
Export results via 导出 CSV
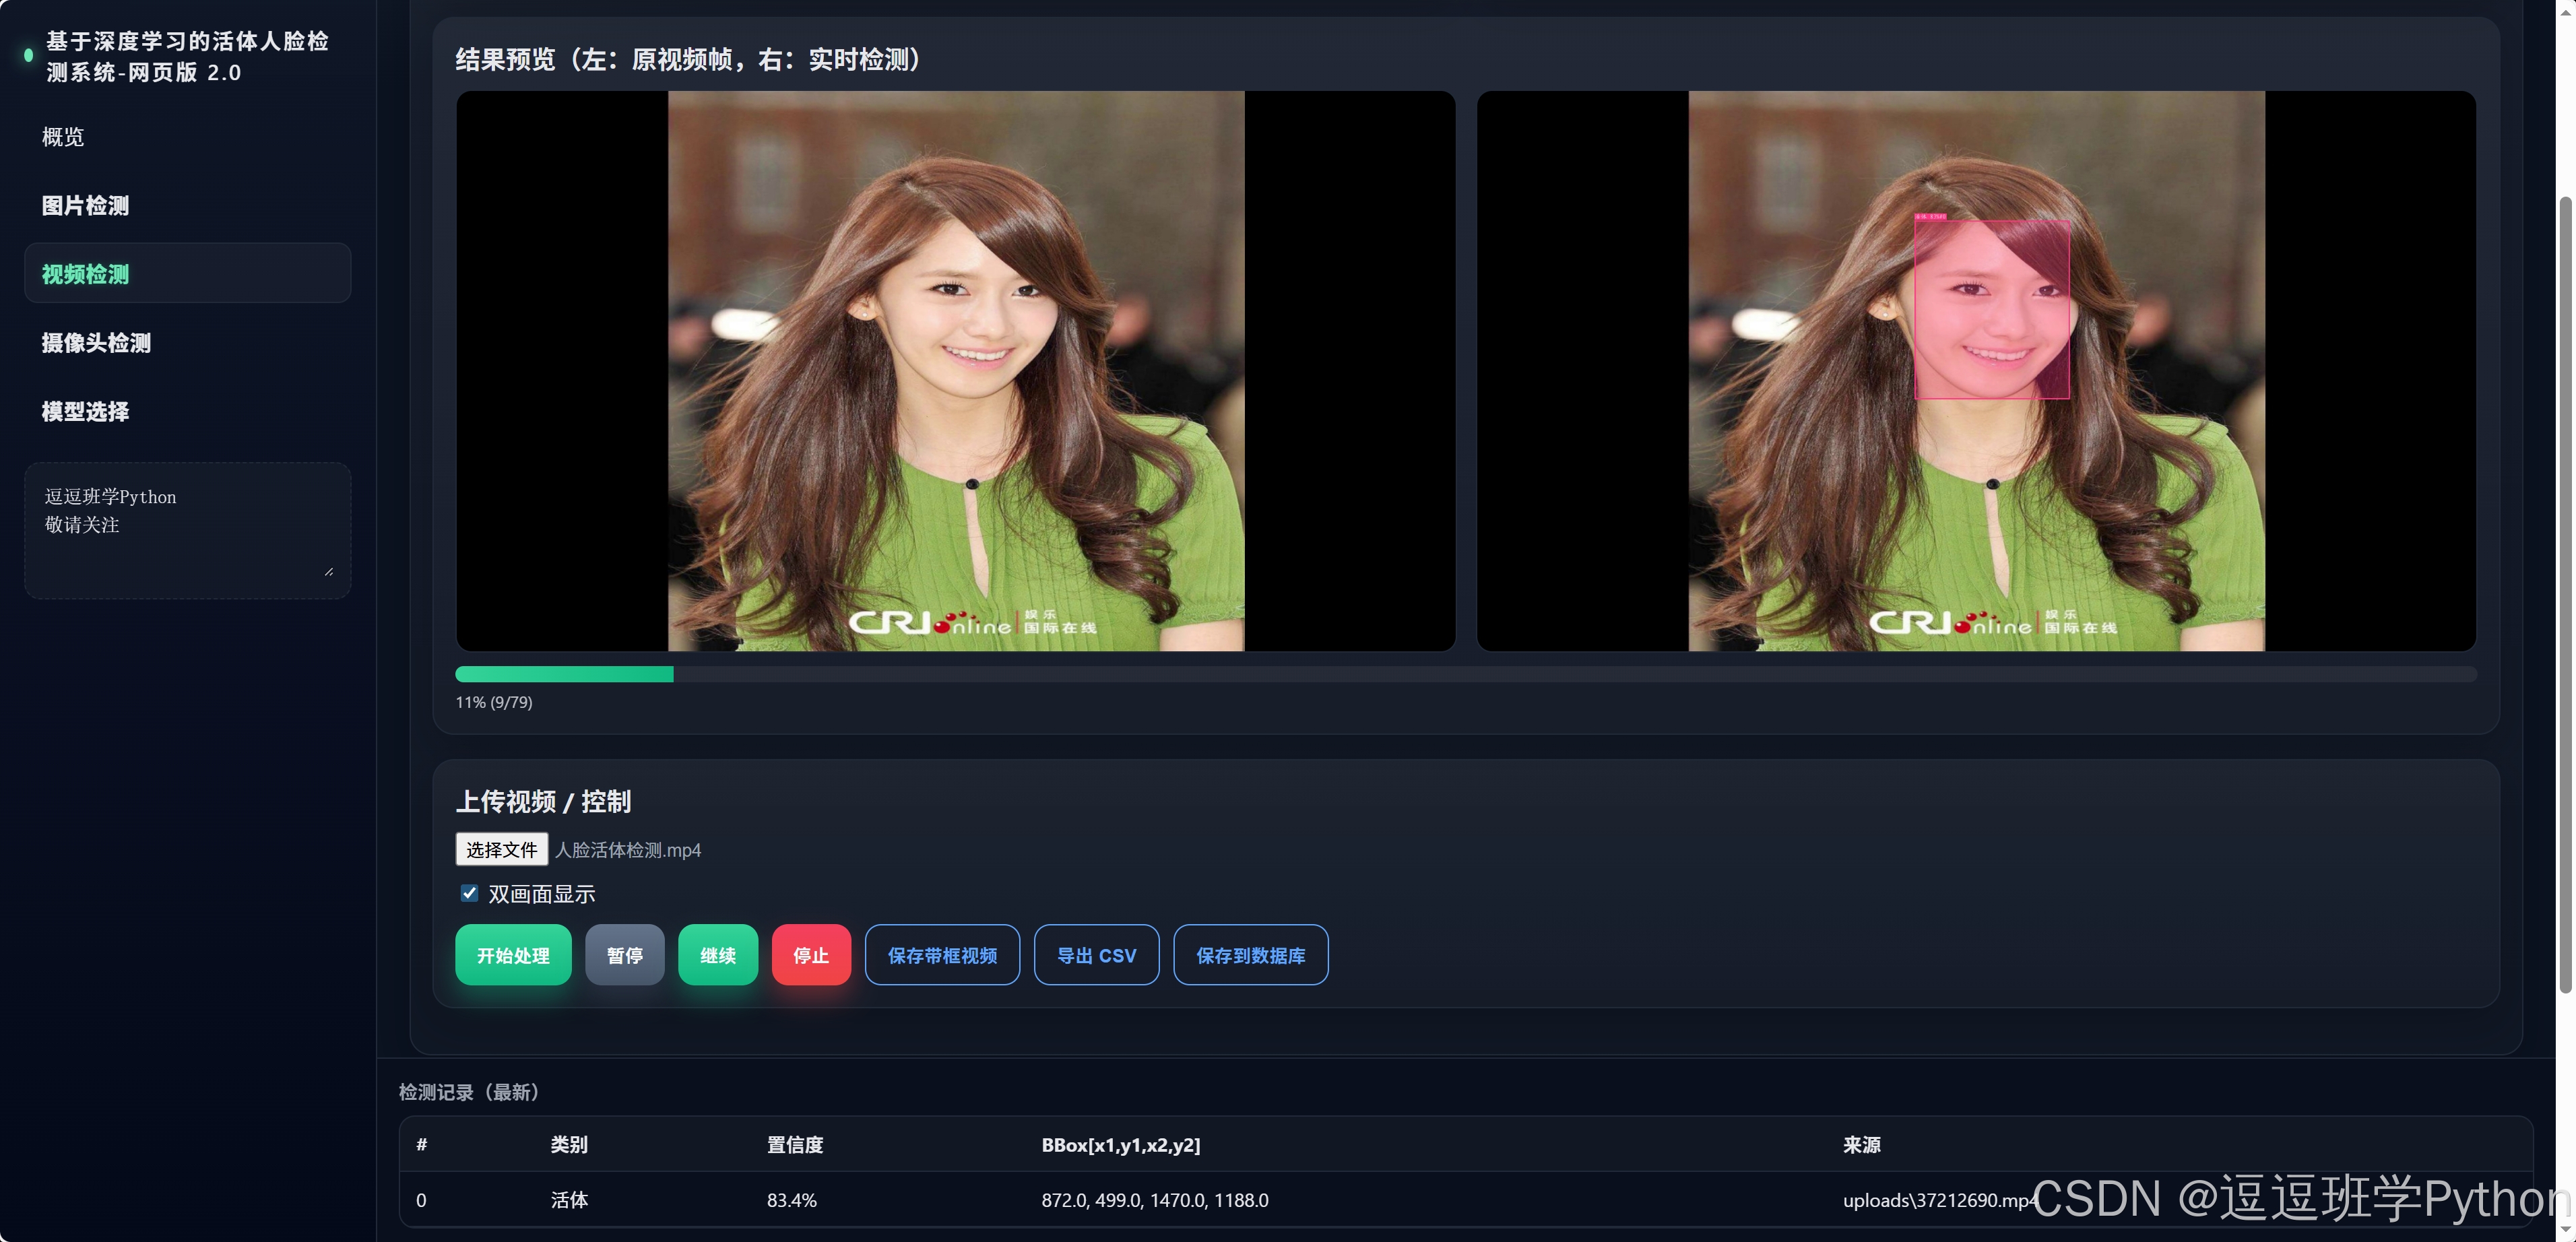1096,955
